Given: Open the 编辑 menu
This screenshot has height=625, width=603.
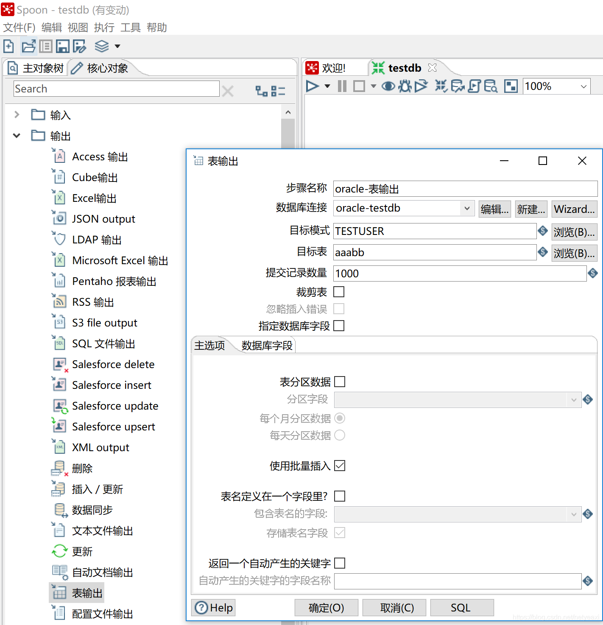Looking at the screenshot, I should click(52, 28).
